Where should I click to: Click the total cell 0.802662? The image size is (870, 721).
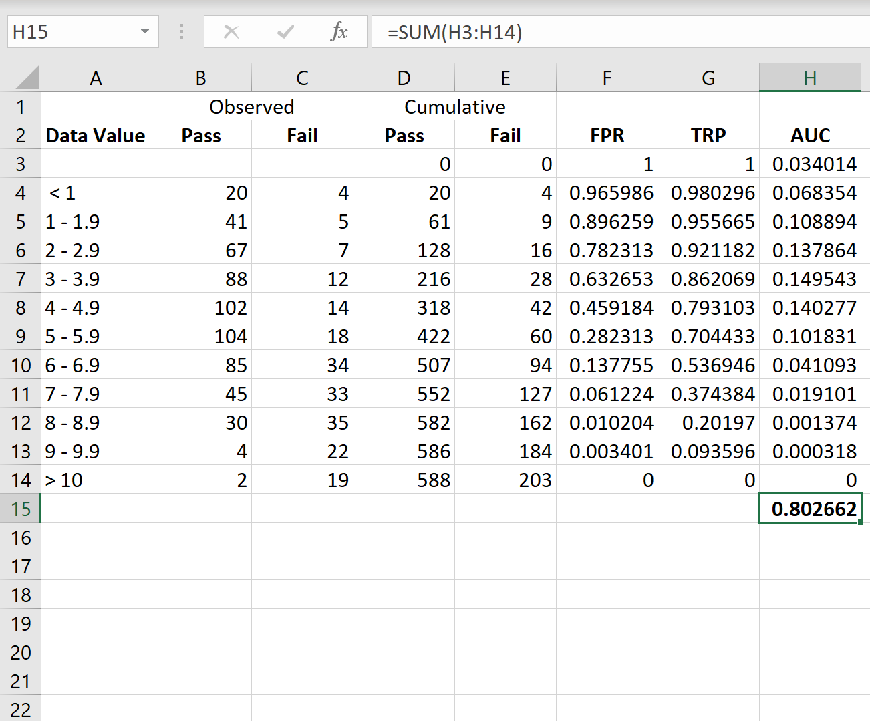coord(810,509)
